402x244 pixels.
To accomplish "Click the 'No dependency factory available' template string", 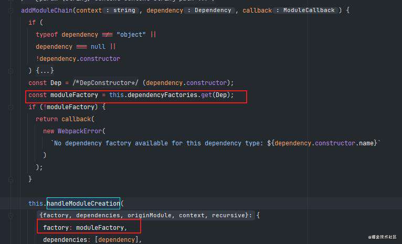I will click(x=215, y=143).
